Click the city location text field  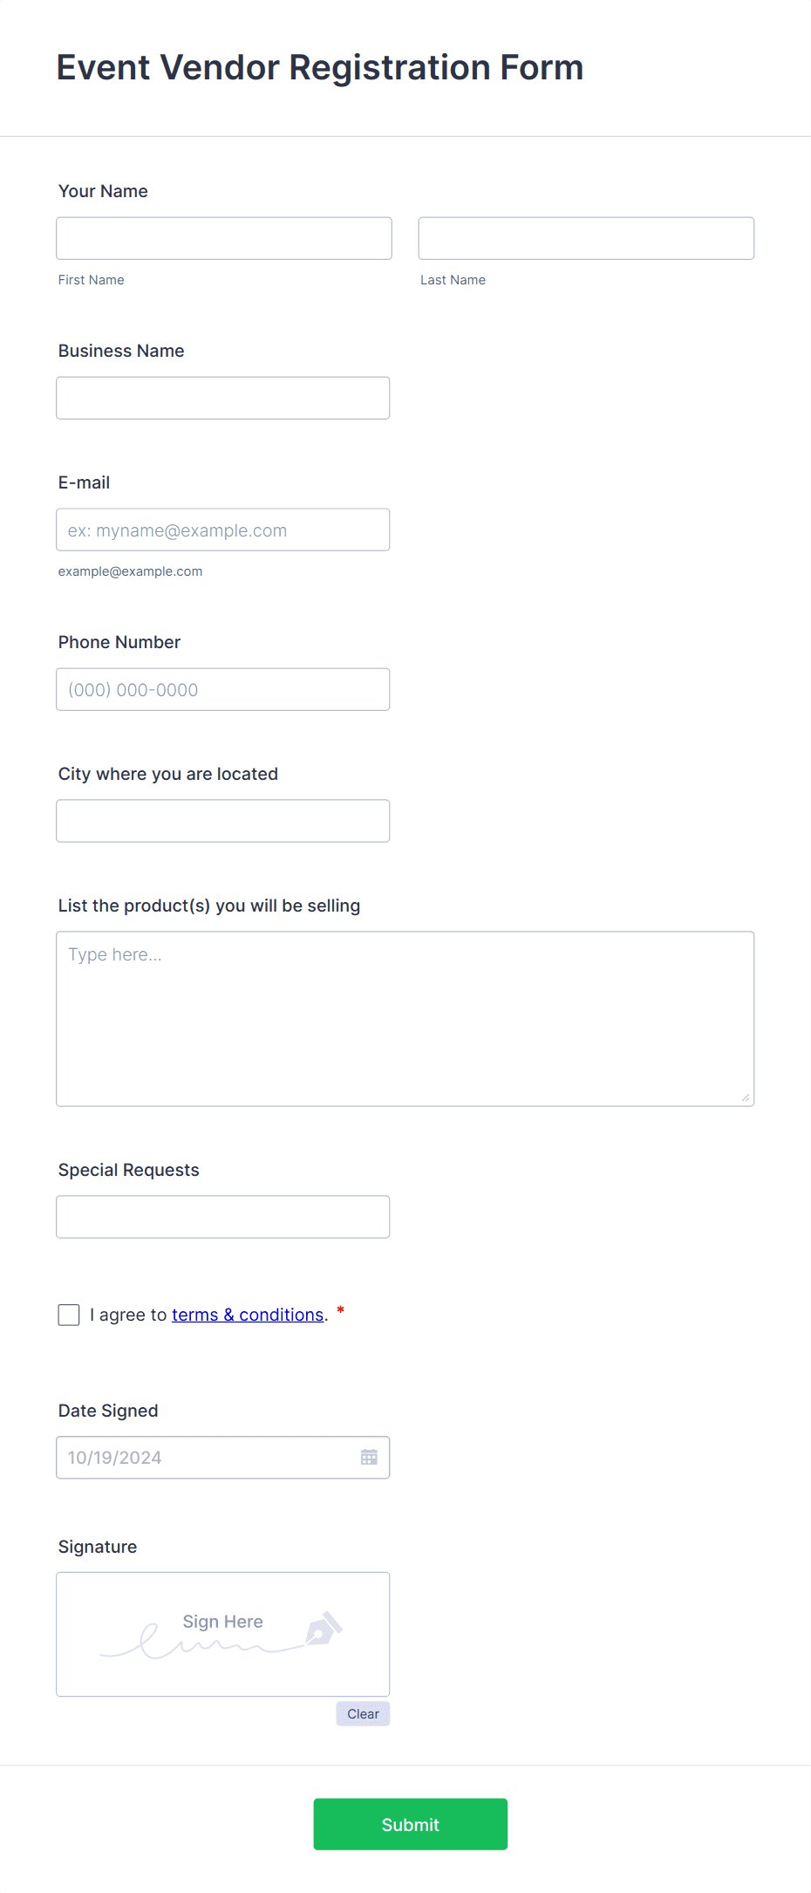223,821
